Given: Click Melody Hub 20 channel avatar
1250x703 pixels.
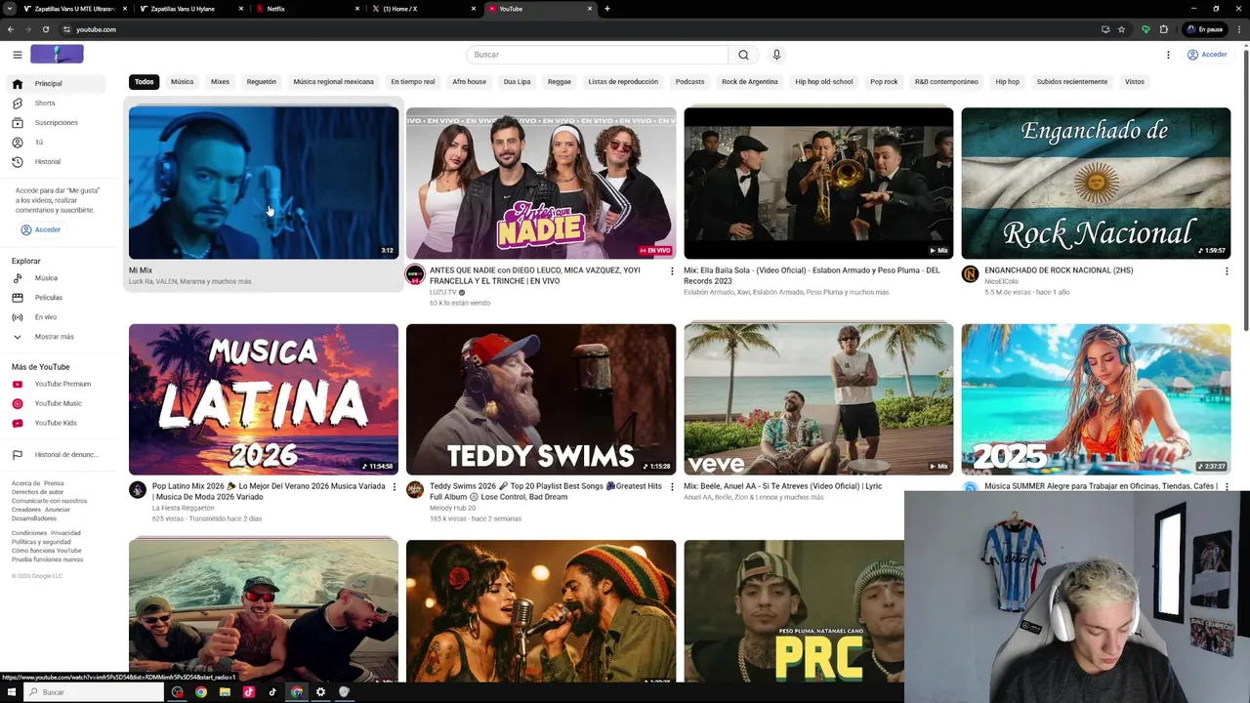Looking at the screenshot, I should [x=415, y=490].
